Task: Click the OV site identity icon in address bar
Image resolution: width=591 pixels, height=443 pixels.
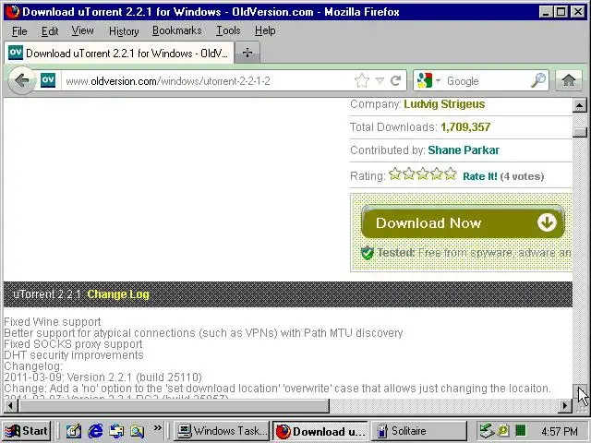Action: [x=48, y=80]
